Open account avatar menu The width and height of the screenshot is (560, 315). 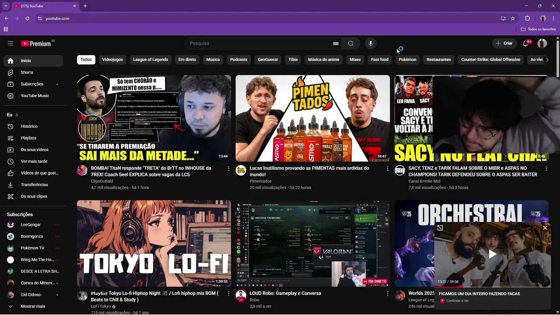[542, 43]
